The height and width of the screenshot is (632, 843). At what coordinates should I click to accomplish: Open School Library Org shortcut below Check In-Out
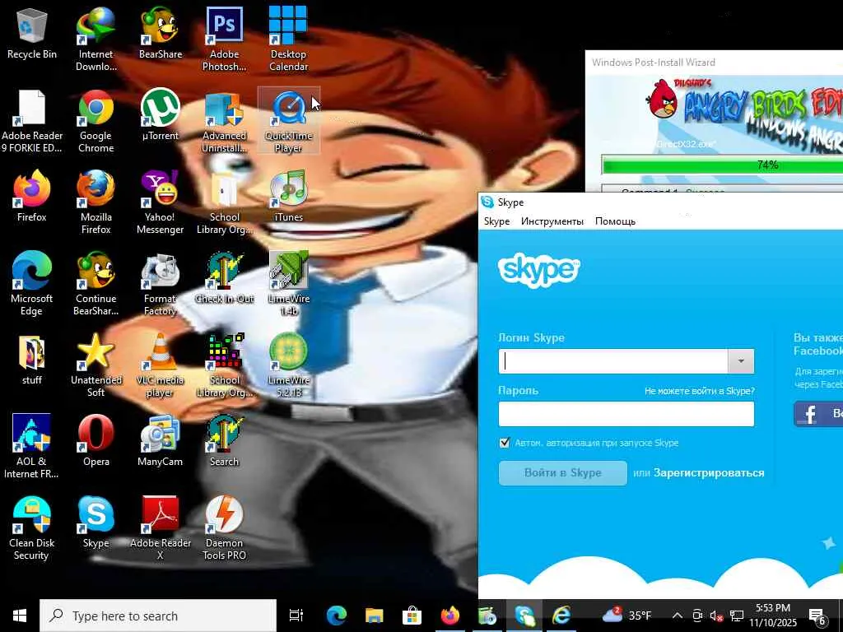pos(224,365)
